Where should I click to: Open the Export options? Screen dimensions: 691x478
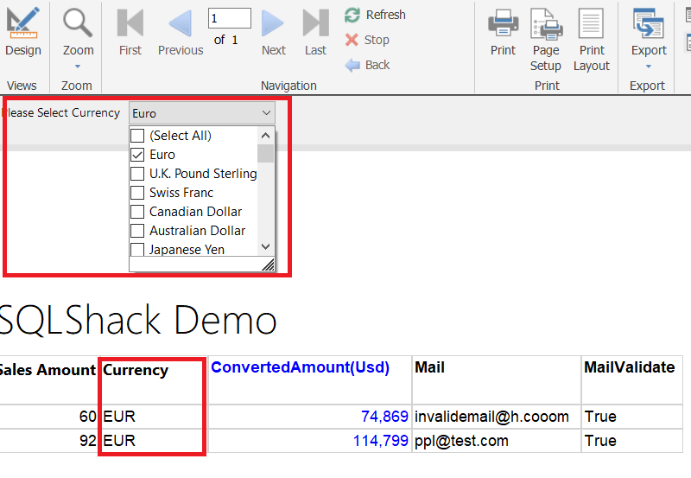click(x=649, y=32)
